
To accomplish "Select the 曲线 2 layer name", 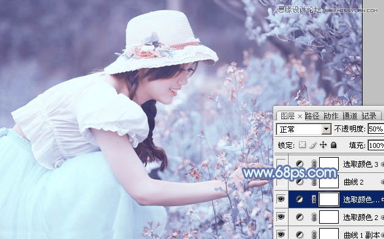I will (x=353, y=182).
